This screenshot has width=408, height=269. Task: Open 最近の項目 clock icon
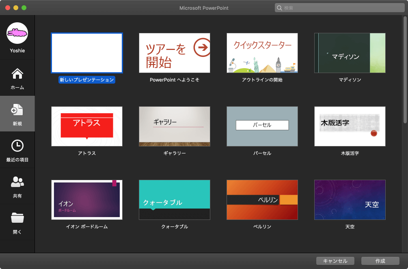(x=17, y=146)
